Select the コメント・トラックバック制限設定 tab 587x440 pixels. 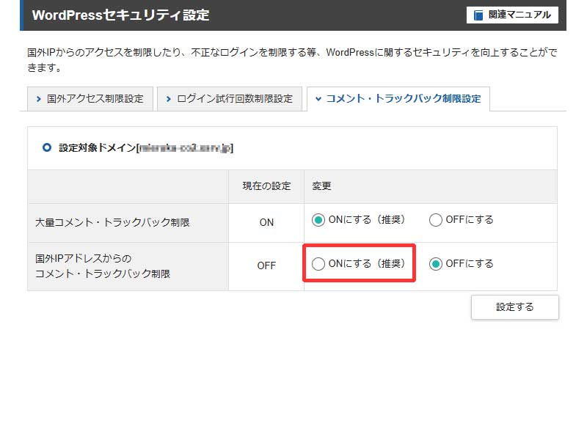(398, 99)
